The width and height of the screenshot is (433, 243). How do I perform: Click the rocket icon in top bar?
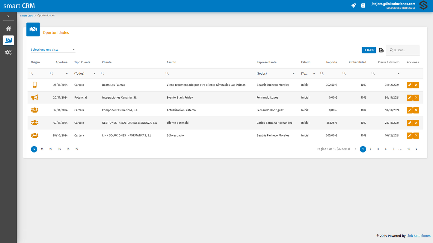[x=354, y=5]
